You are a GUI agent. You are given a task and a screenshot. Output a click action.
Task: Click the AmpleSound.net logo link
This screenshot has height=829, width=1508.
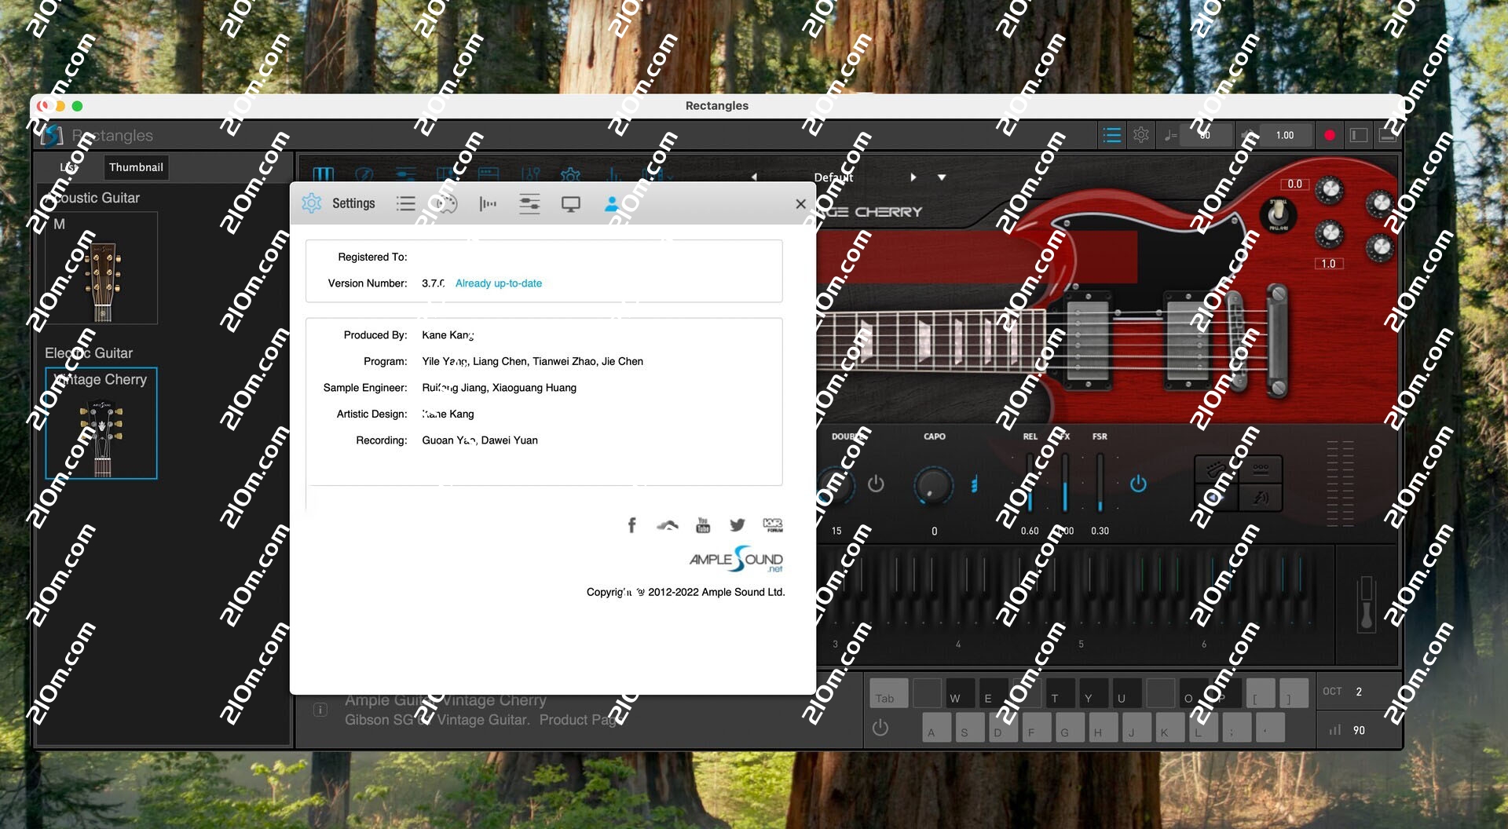(x=736, y=560)
